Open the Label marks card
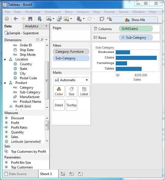 [x=84, y=91]
